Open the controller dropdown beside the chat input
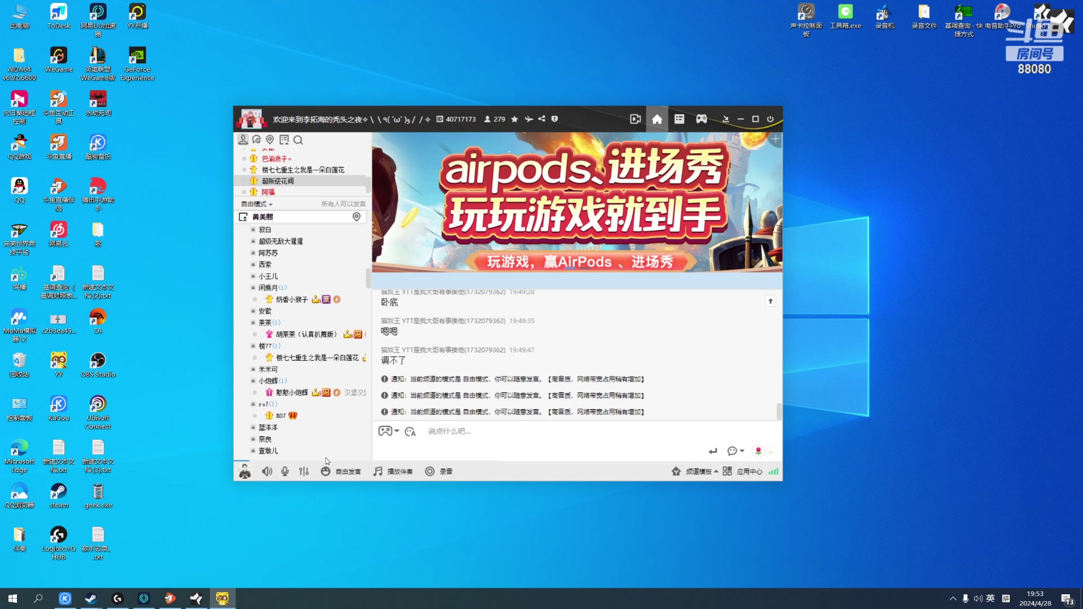 point(389,431)
